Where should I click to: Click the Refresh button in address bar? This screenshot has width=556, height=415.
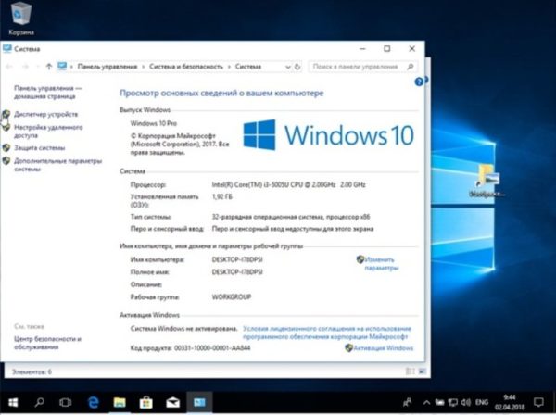(297, 67)
